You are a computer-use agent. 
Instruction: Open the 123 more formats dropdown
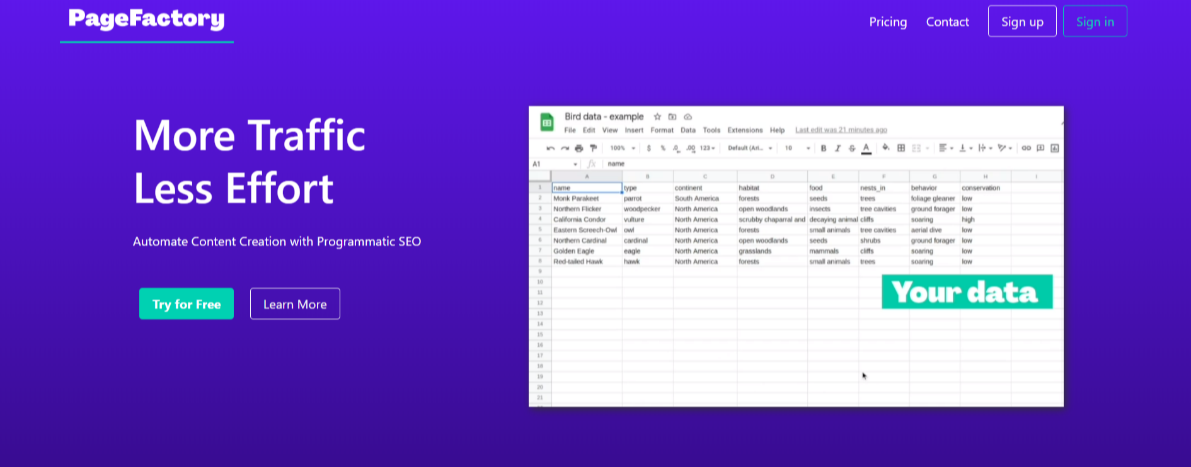pos(708,149)
